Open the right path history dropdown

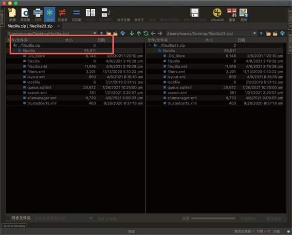[x=255, y=34]
